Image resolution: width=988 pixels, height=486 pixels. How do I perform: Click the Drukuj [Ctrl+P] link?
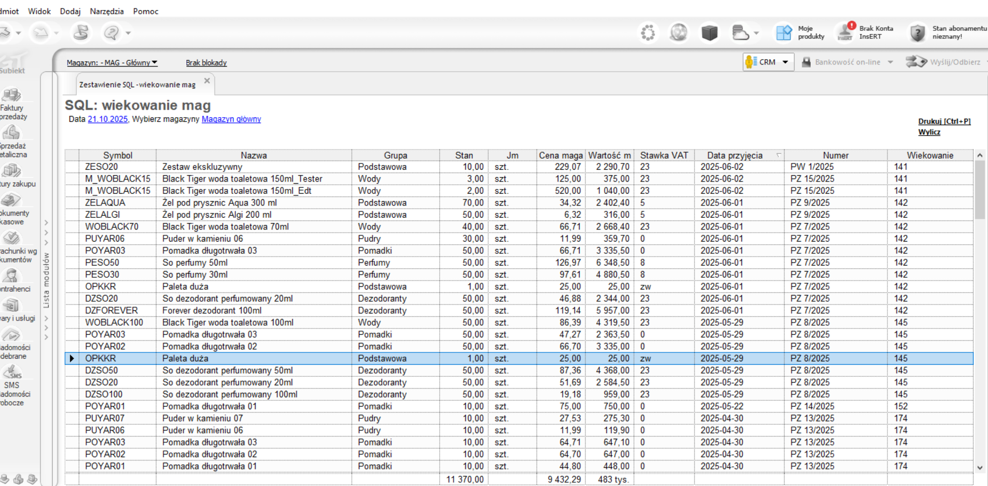click(x=944, y=121)
